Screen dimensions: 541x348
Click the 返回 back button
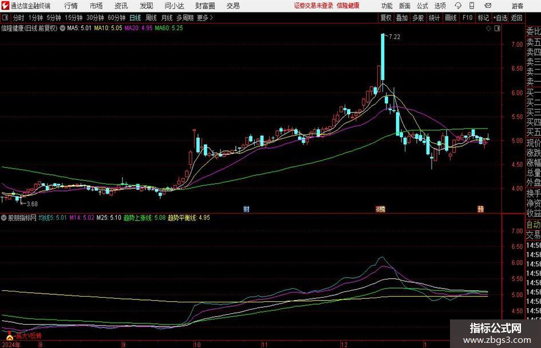(516, 18)
